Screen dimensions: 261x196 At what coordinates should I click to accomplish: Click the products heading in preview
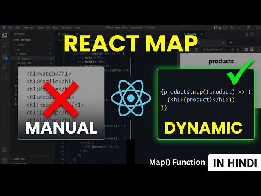tap(221, 61)
